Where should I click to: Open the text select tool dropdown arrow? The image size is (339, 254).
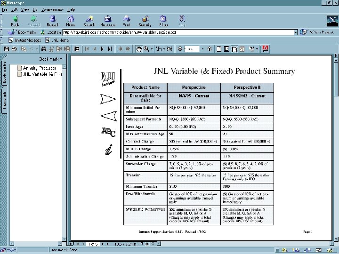164,49
